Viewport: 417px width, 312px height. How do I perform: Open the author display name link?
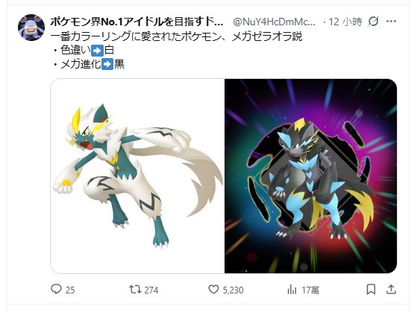137,22
